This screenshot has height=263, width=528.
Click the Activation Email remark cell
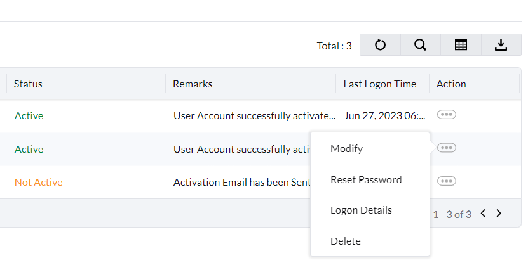[241, 183]
